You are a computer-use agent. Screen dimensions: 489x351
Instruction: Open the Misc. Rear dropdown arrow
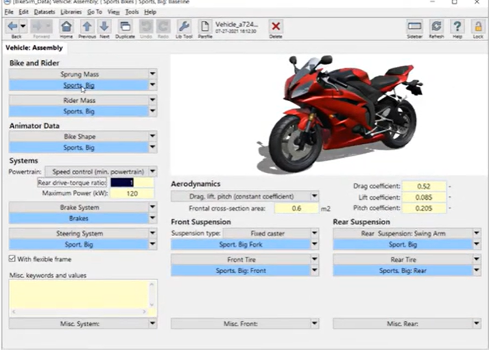click(477, 323)
